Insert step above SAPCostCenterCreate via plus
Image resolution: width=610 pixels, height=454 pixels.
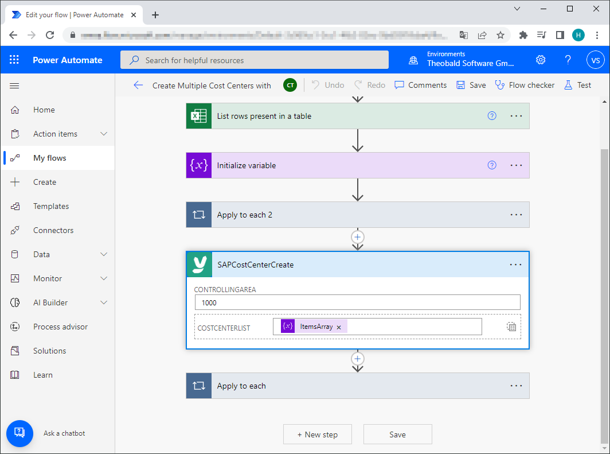point(358,236)
